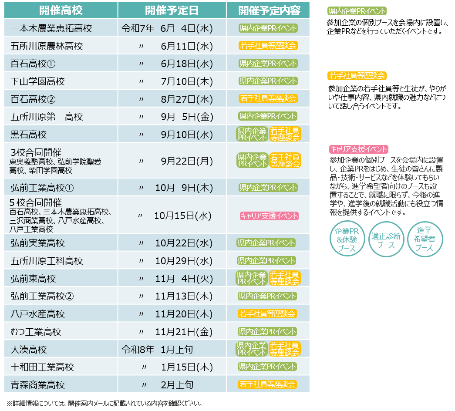Click the orange 若手社員等座談会 tag in 黒石高校 row
Image resolution: width=455 pixels, height=411 pixels.
(x=285, y=134)
